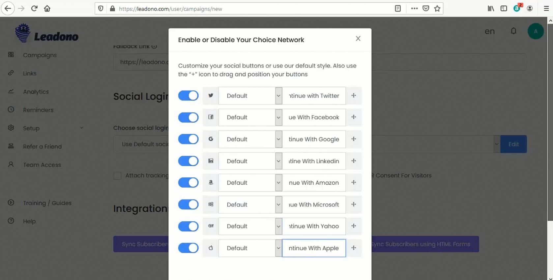This screenshot has width=553, height=280.
Task: Toggle the Google network switch
Action: [188, 139]
